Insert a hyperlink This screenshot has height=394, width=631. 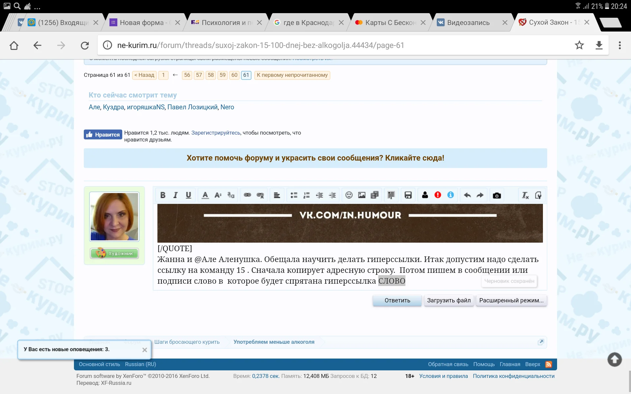click(247, 195)
